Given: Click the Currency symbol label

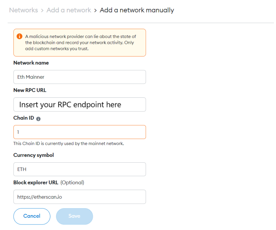Looking at the screenshot, I should coord(33,155).
